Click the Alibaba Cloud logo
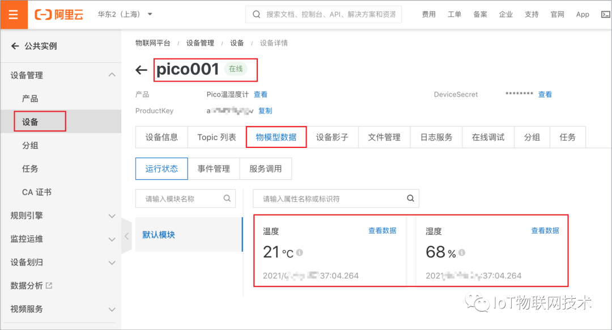Viewport: 612px width, 330px height. coord(59,14)
